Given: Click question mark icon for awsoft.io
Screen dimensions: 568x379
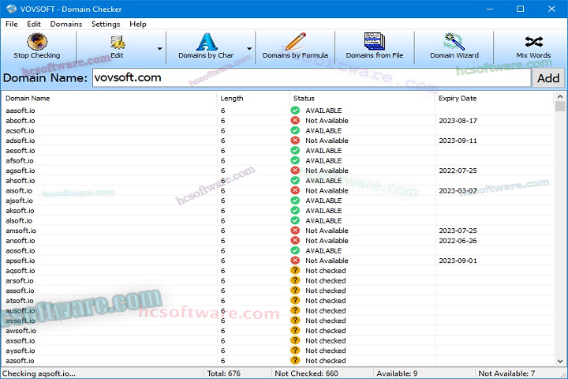Looking at the screenshot, I should point(295,330).
